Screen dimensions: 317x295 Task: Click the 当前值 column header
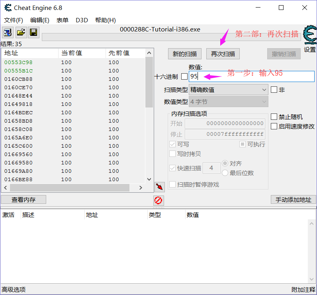82,53
